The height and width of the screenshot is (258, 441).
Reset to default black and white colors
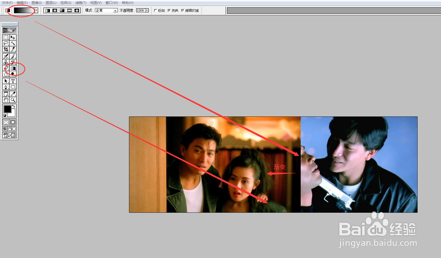pos(5,115)
